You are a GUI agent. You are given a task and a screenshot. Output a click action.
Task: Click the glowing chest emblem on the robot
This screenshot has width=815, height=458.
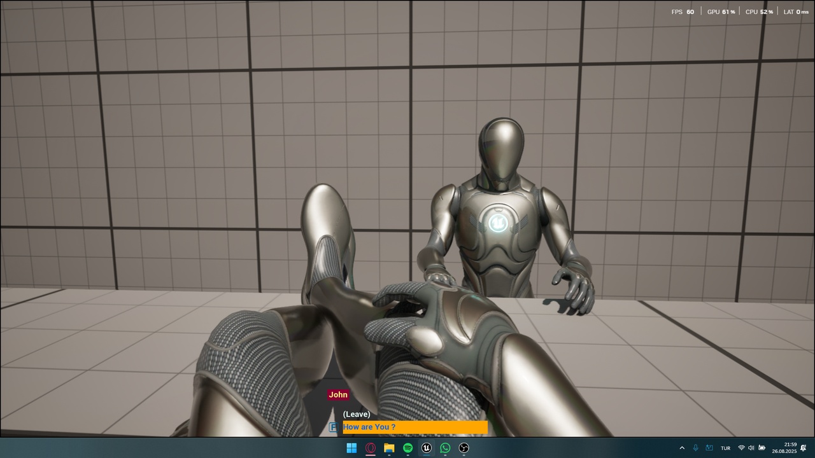pyautogui.click(x=497, y=222)
